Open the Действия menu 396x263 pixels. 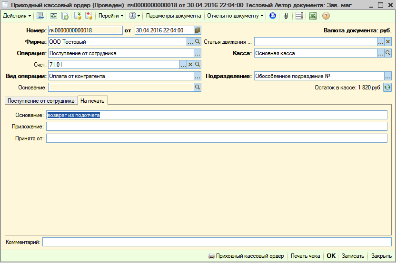click(x=17, y=16)
